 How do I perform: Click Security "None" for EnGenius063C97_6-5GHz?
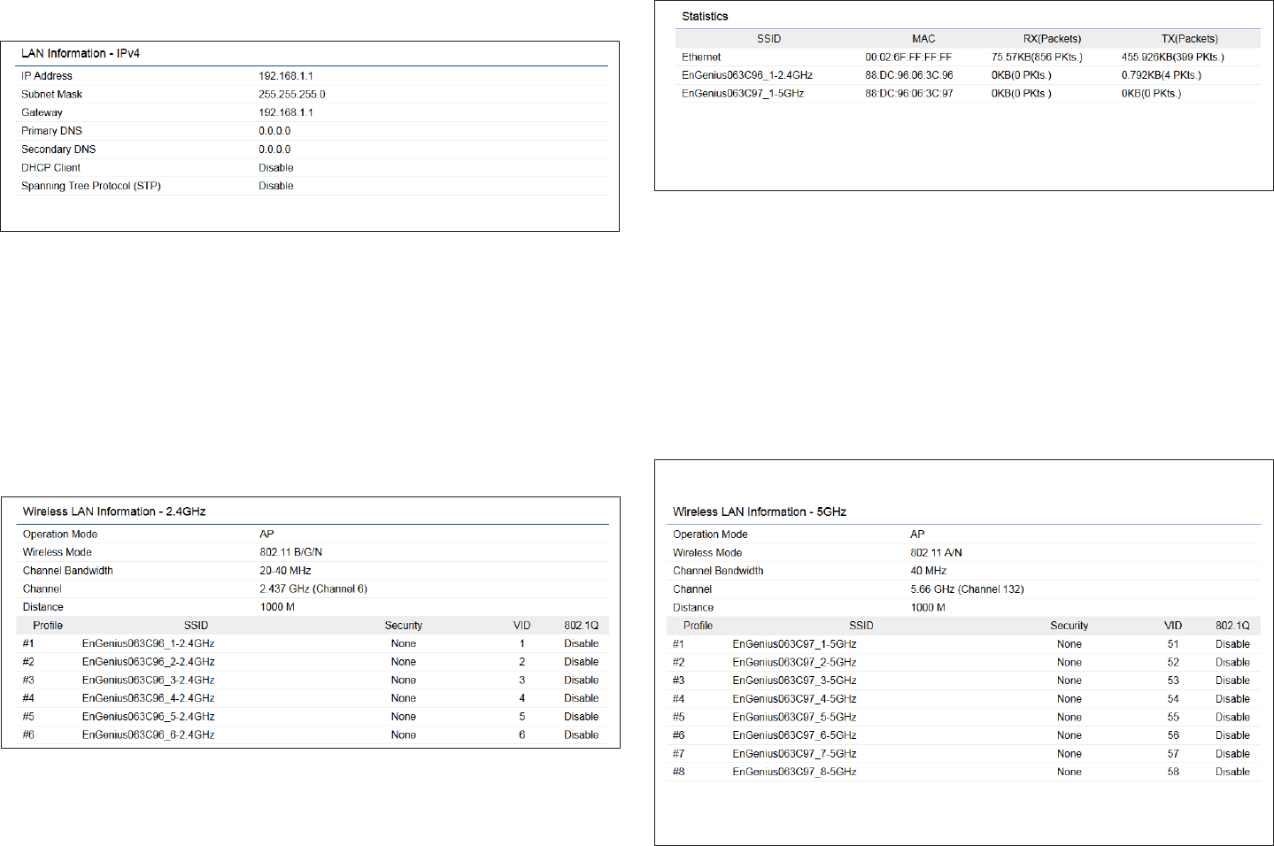pyautogui.click(x=1069, y=735)
